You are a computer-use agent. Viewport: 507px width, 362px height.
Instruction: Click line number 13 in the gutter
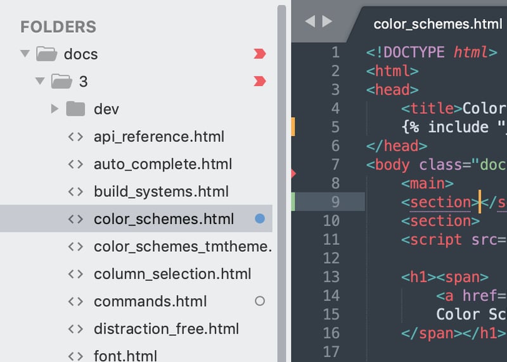[331, 277]
